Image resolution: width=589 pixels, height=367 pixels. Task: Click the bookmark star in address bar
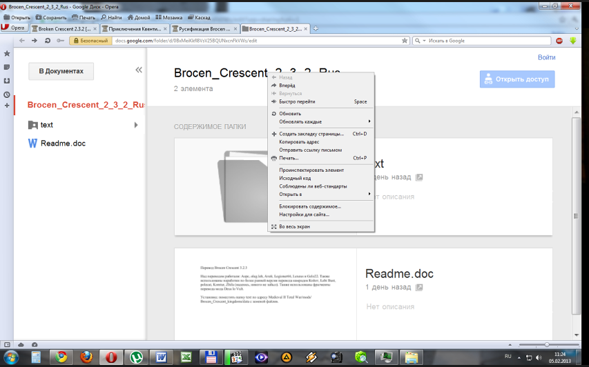pyautogui.click(x=404, y=41)
